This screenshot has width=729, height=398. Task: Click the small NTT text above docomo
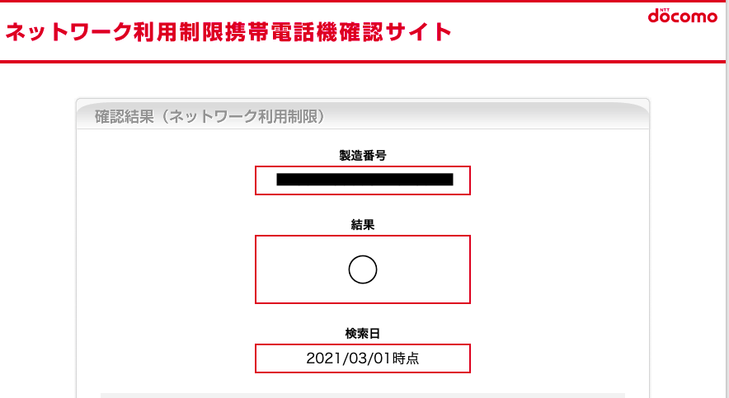coord(665,9)
